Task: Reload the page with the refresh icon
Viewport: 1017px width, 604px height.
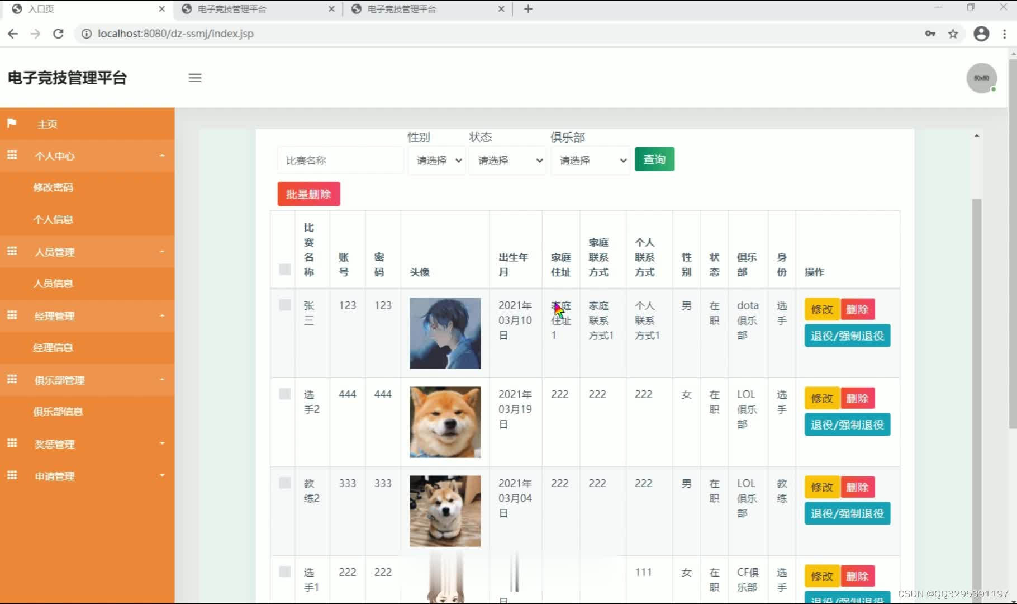Action: point(58,34)
